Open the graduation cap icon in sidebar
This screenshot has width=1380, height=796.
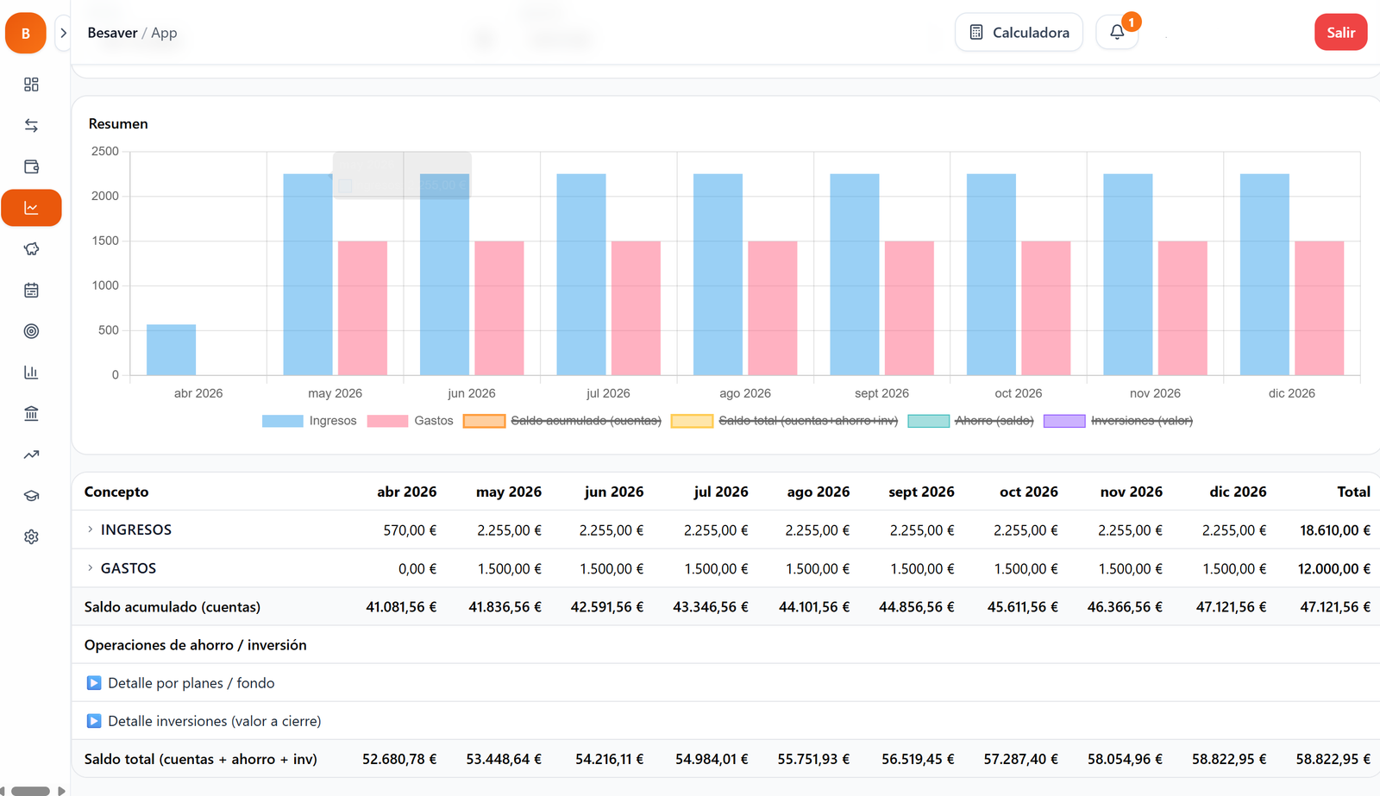tap(31, 496)
